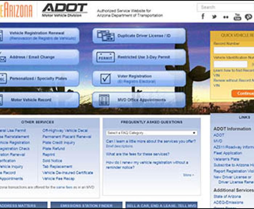254x209 pixels.
Task: Click the Restricted Use Permit plate icon
Action: (106, 57)
